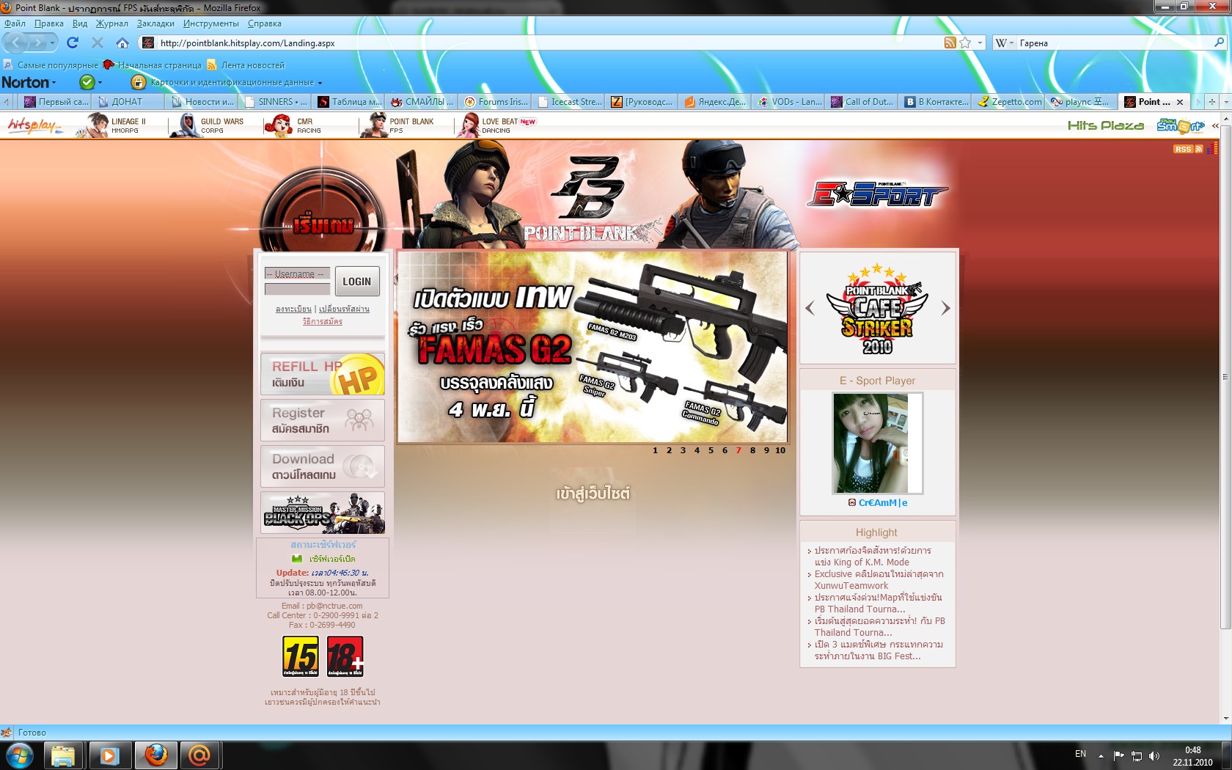The height and width of the screenshot is (770, 1232).
Task: Click the 15+ age rating badge
Action: (x=301, y=656)
